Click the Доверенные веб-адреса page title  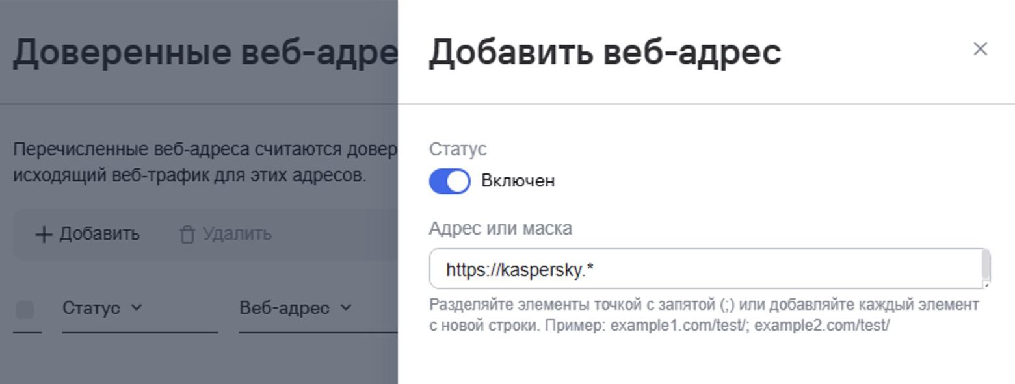205,52
